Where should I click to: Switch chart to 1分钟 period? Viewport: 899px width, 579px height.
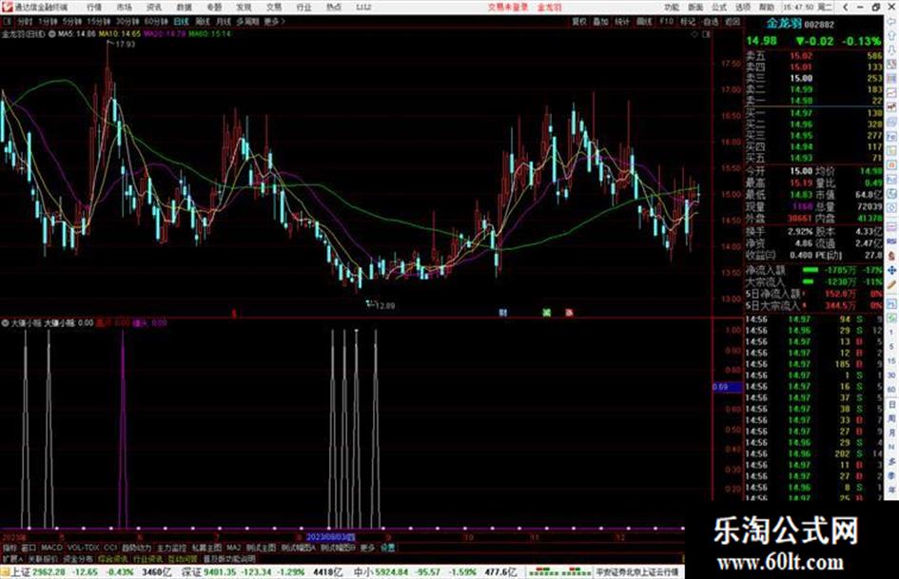point(49,21)
